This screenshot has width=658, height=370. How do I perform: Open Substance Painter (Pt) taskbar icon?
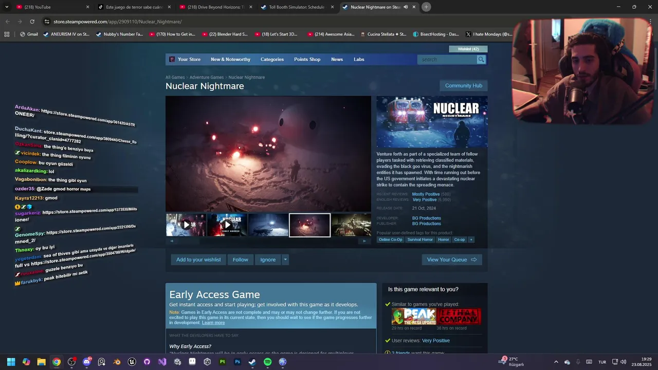[222, 362]
